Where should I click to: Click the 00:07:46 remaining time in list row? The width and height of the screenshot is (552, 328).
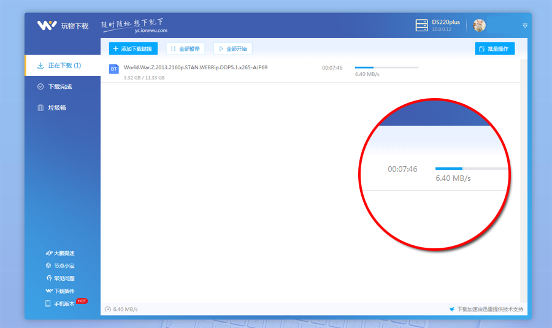[x=332, y=68]
